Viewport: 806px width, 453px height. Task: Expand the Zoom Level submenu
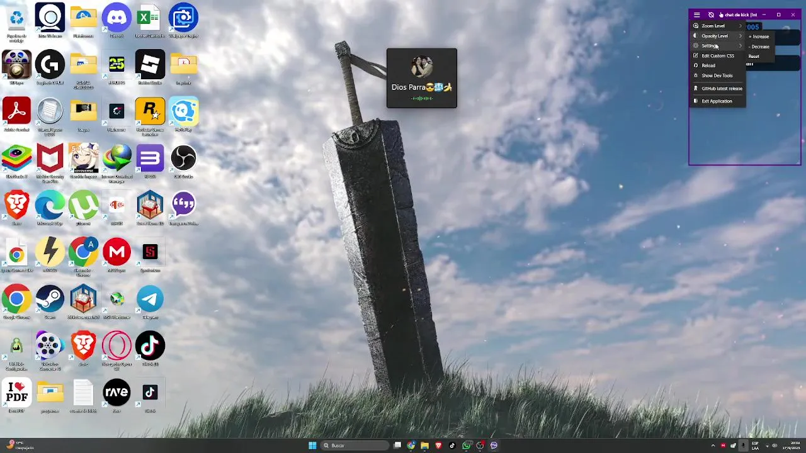tap(717, 26)
